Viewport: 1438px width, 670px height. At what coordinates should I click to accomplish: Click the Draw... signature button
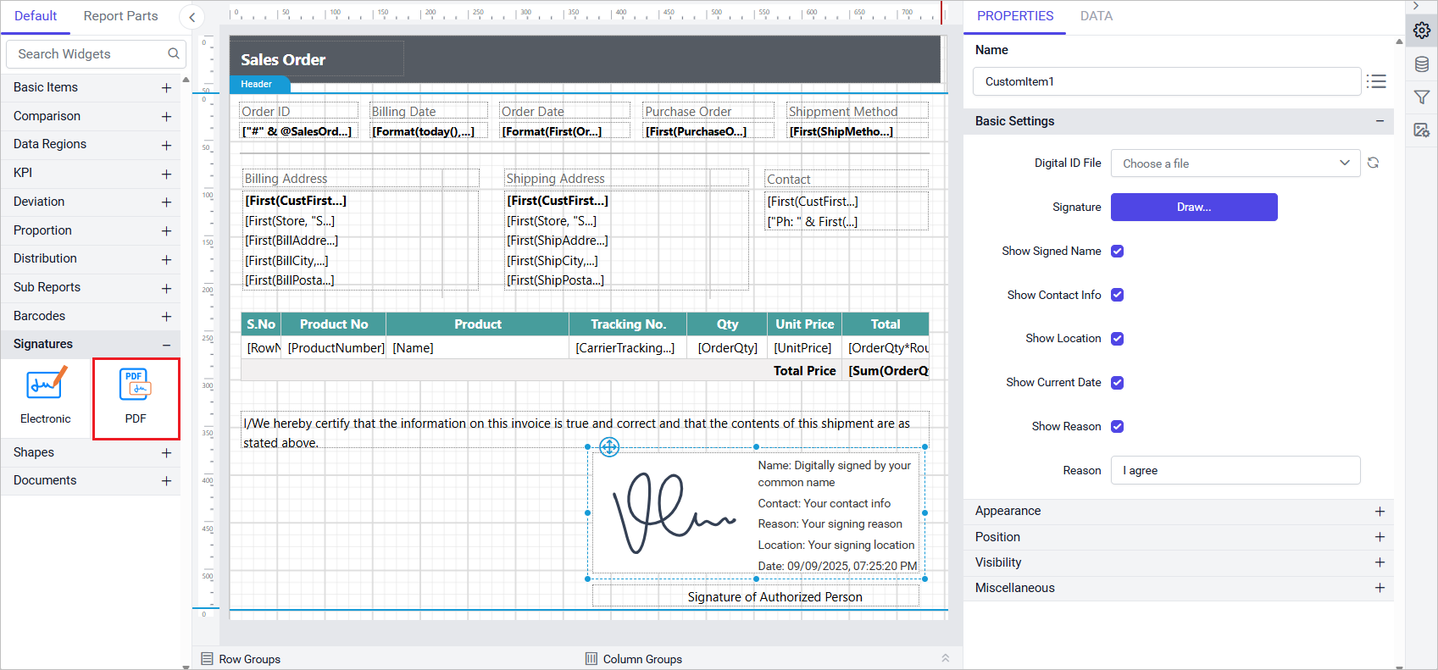click(1194, 207)
